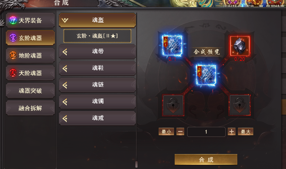
Task: Expand the 魂鞋 category
Action: click(x=97, y=68)
